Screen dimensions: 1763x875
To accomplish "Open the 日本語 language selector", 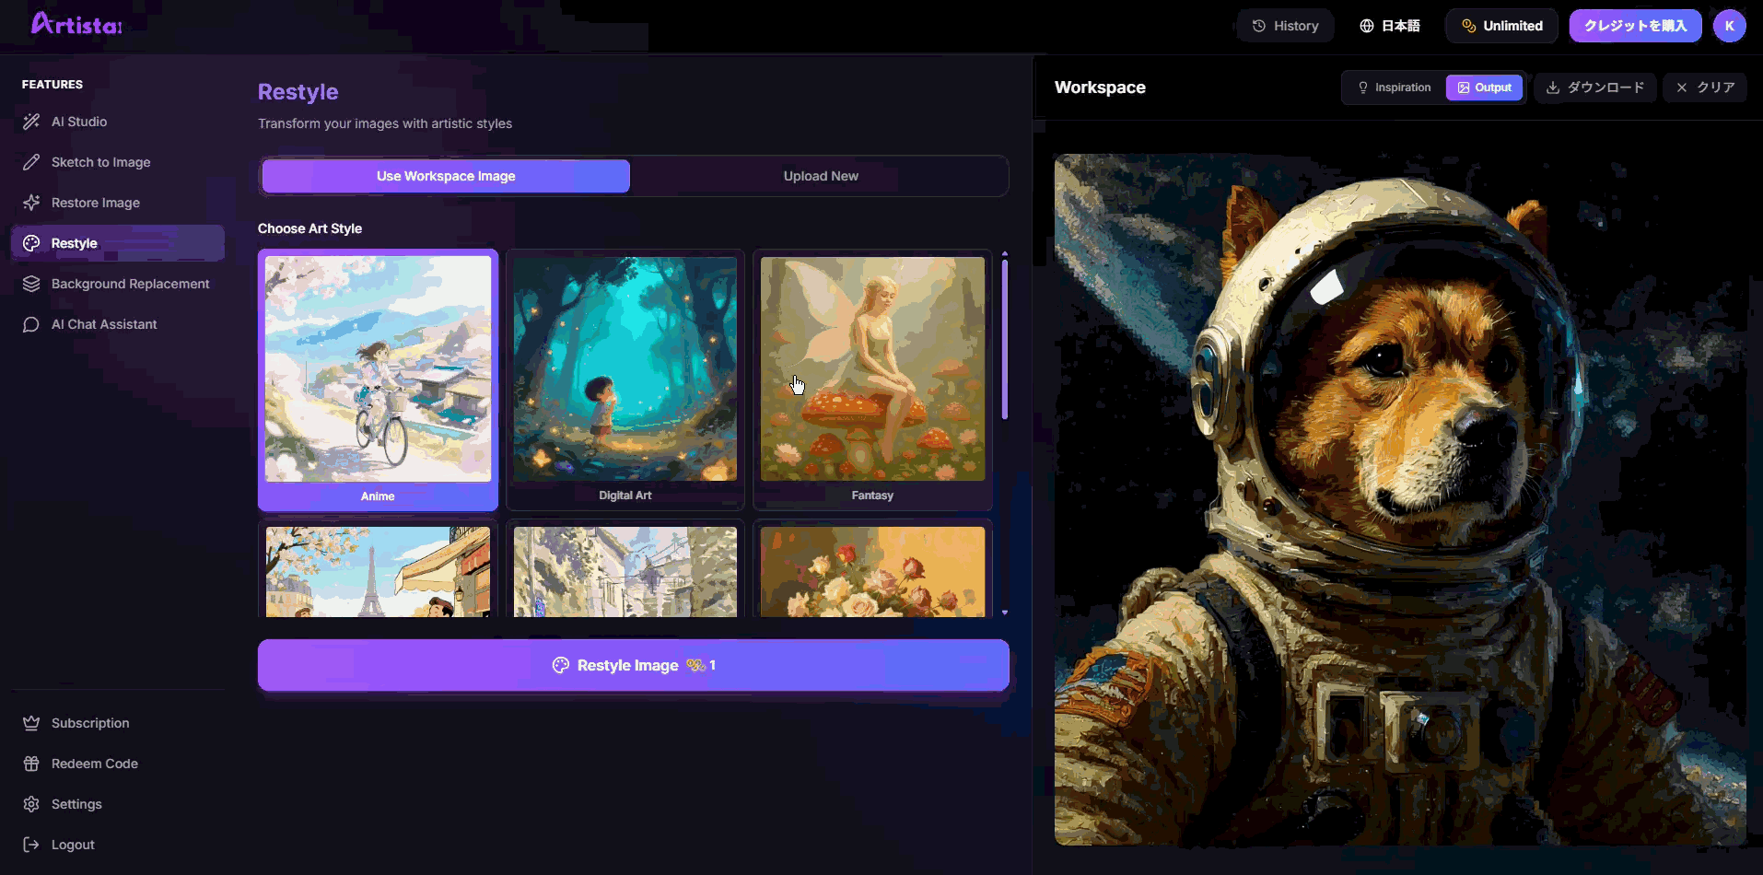I will pos(1390,26).
